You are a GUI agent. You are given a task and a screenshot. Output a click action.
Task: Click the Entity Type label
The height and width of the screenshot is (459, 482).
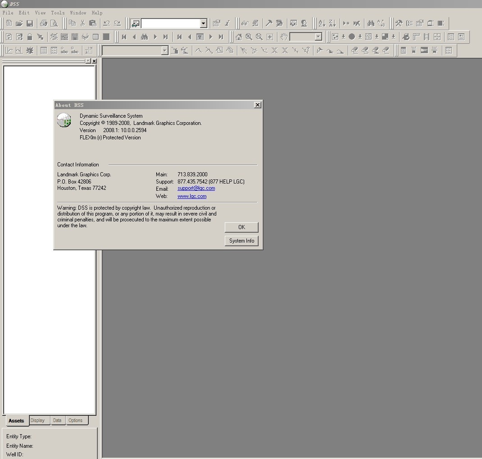tap(19, 436)
